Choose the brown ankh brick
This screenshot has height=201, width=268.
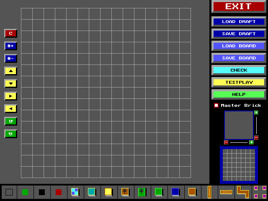(x=125, y=192)
